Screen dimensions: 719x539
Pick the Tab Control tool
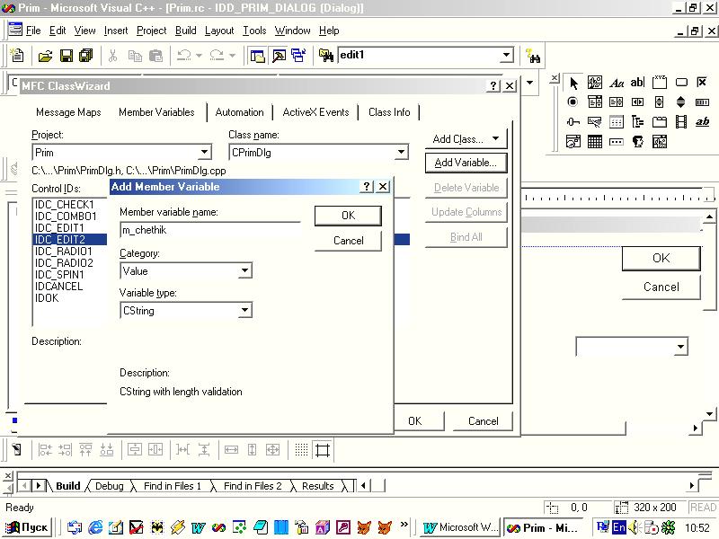(660, 122)
